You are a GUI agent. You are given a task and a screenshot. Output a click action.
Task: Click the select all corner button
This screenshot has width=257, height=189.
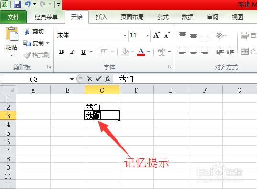pyautogui.click(x=8, y=90)
